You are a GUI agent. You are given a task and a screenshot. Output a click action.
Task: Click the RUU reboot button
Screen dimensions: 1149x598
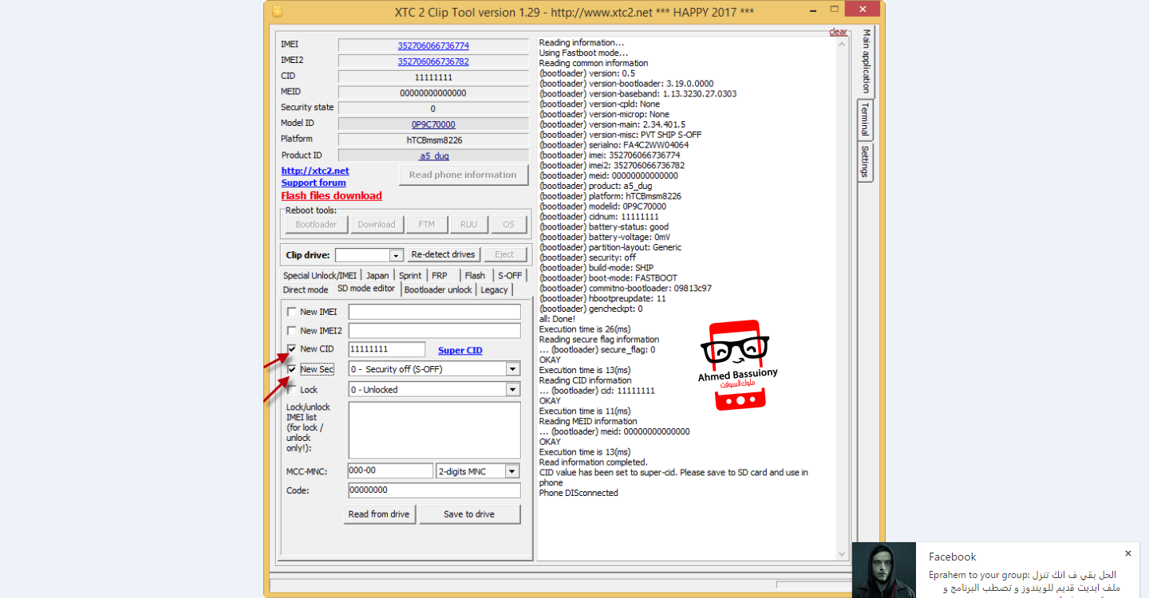pyautogui.click(x=469, y=224)
